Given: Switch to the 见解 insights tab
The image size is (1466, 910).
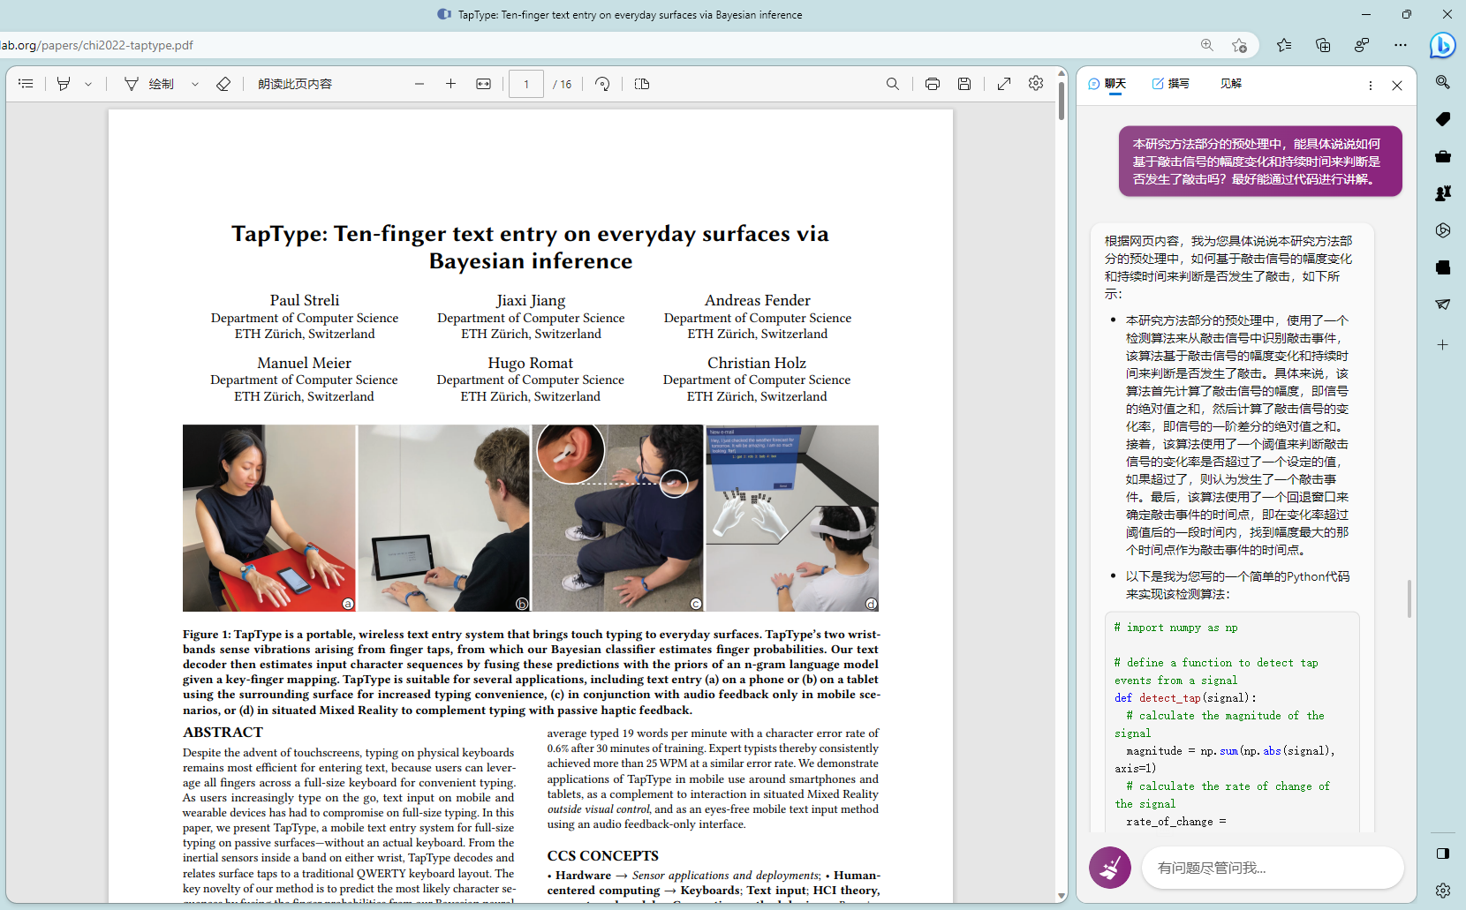Looking at the screenshot, I should point(1230,84).
